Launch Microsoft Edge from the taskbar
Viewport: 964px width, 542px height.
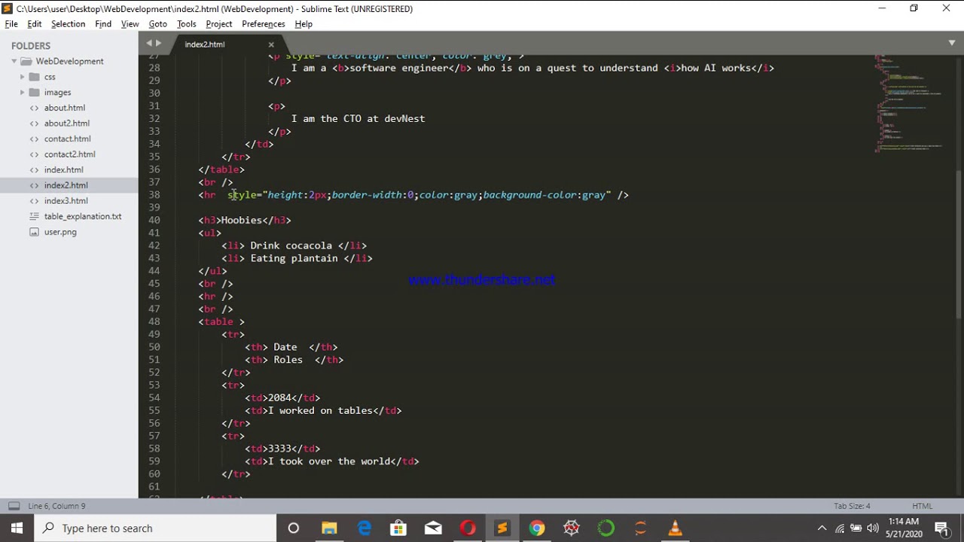364,528
